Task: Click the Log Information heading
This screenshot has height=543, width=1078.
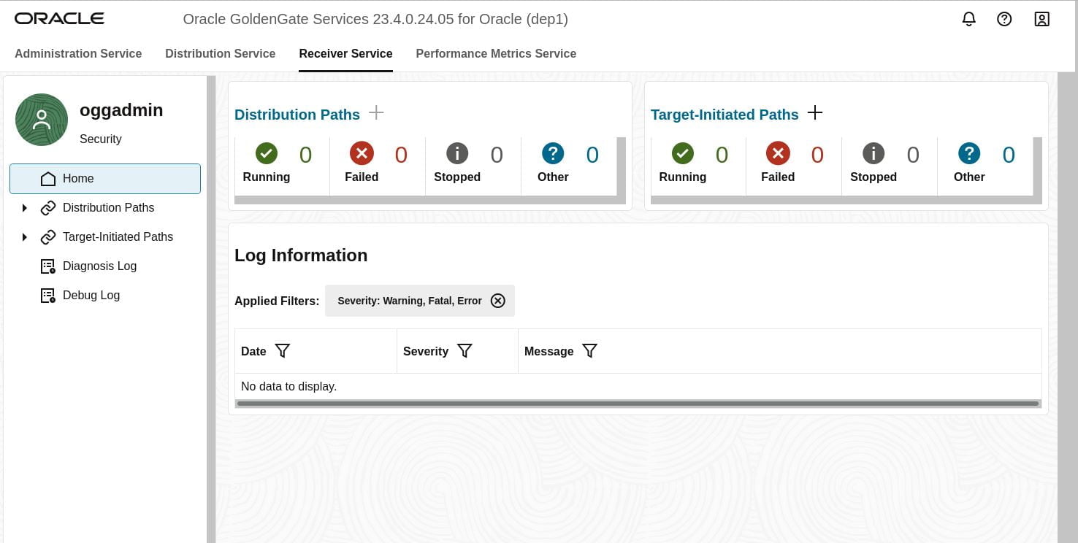Action: click(x=301, y=255)
